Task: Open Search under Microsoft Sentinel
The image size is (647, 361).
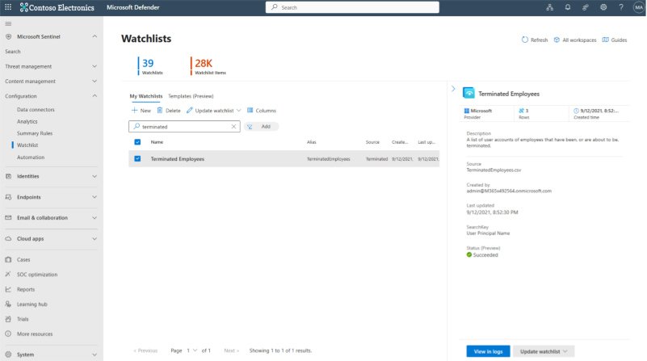Action: pos(13,52)
